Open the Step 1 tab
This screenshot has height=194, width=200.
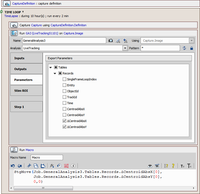[26, 107]
